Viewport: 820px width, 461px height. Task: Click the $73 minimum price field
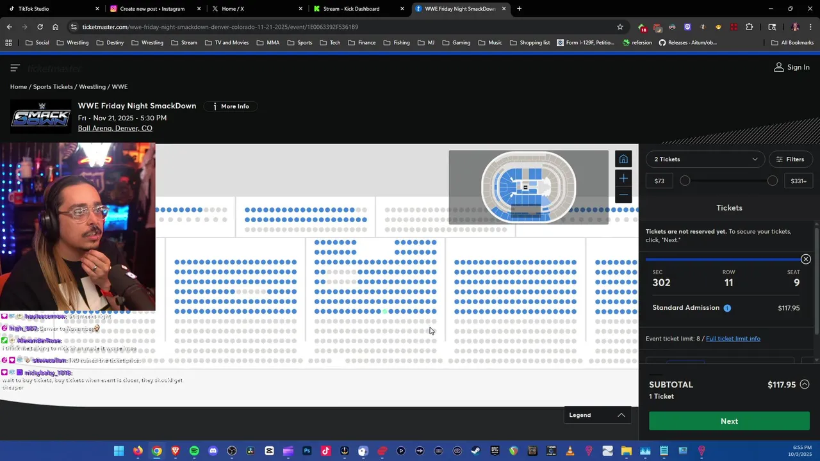pos(659,181)
